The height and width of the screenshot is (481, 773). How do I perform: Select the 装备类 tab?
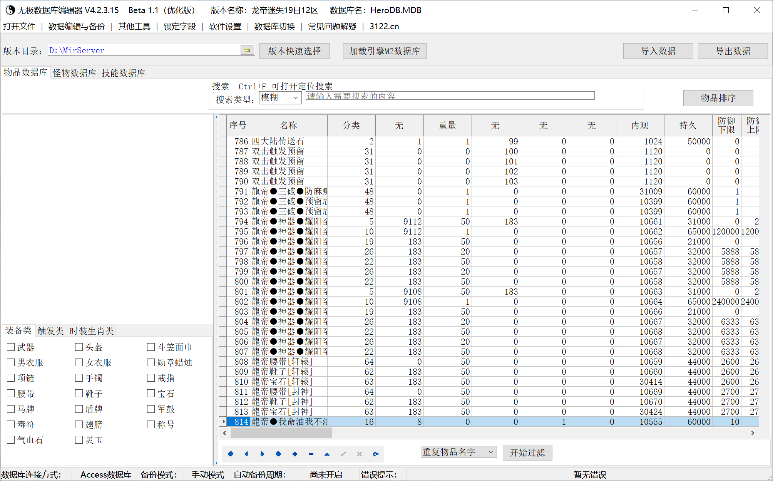(18, 330)
